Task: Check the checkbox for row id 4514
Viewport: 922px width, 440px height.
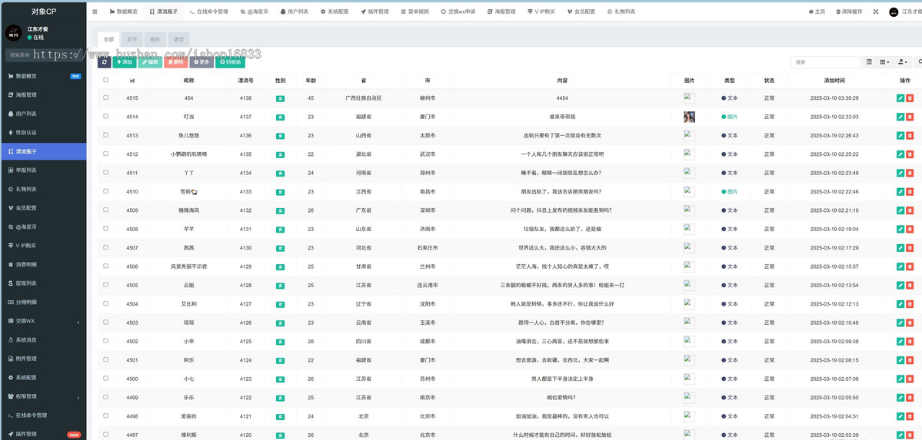Action: pyautogui.click(x=106, y=116)
